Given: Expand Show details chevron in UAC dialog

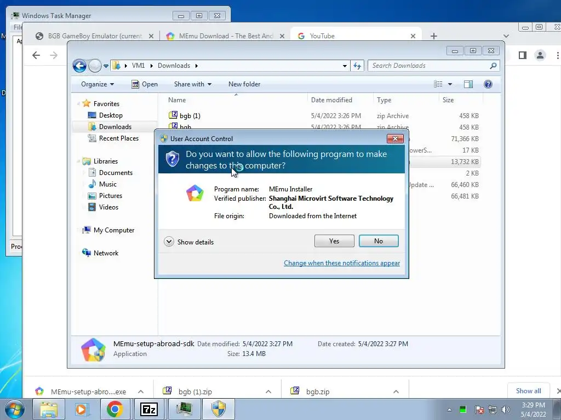Looking at the screenshot, I should point(169,242).
